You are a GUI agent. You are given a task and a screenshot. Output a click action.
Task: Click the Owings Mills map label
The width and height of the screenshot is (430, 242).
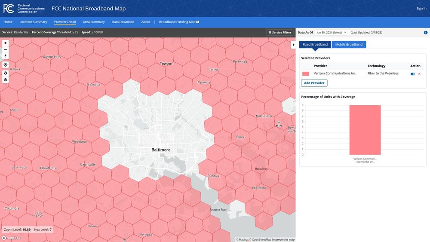52,57
